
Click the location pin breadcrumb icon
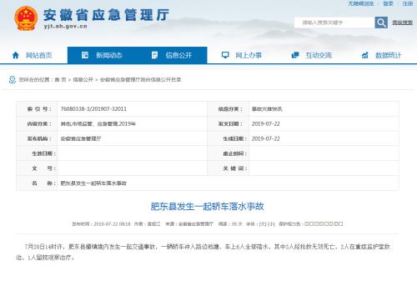point(13,80)
